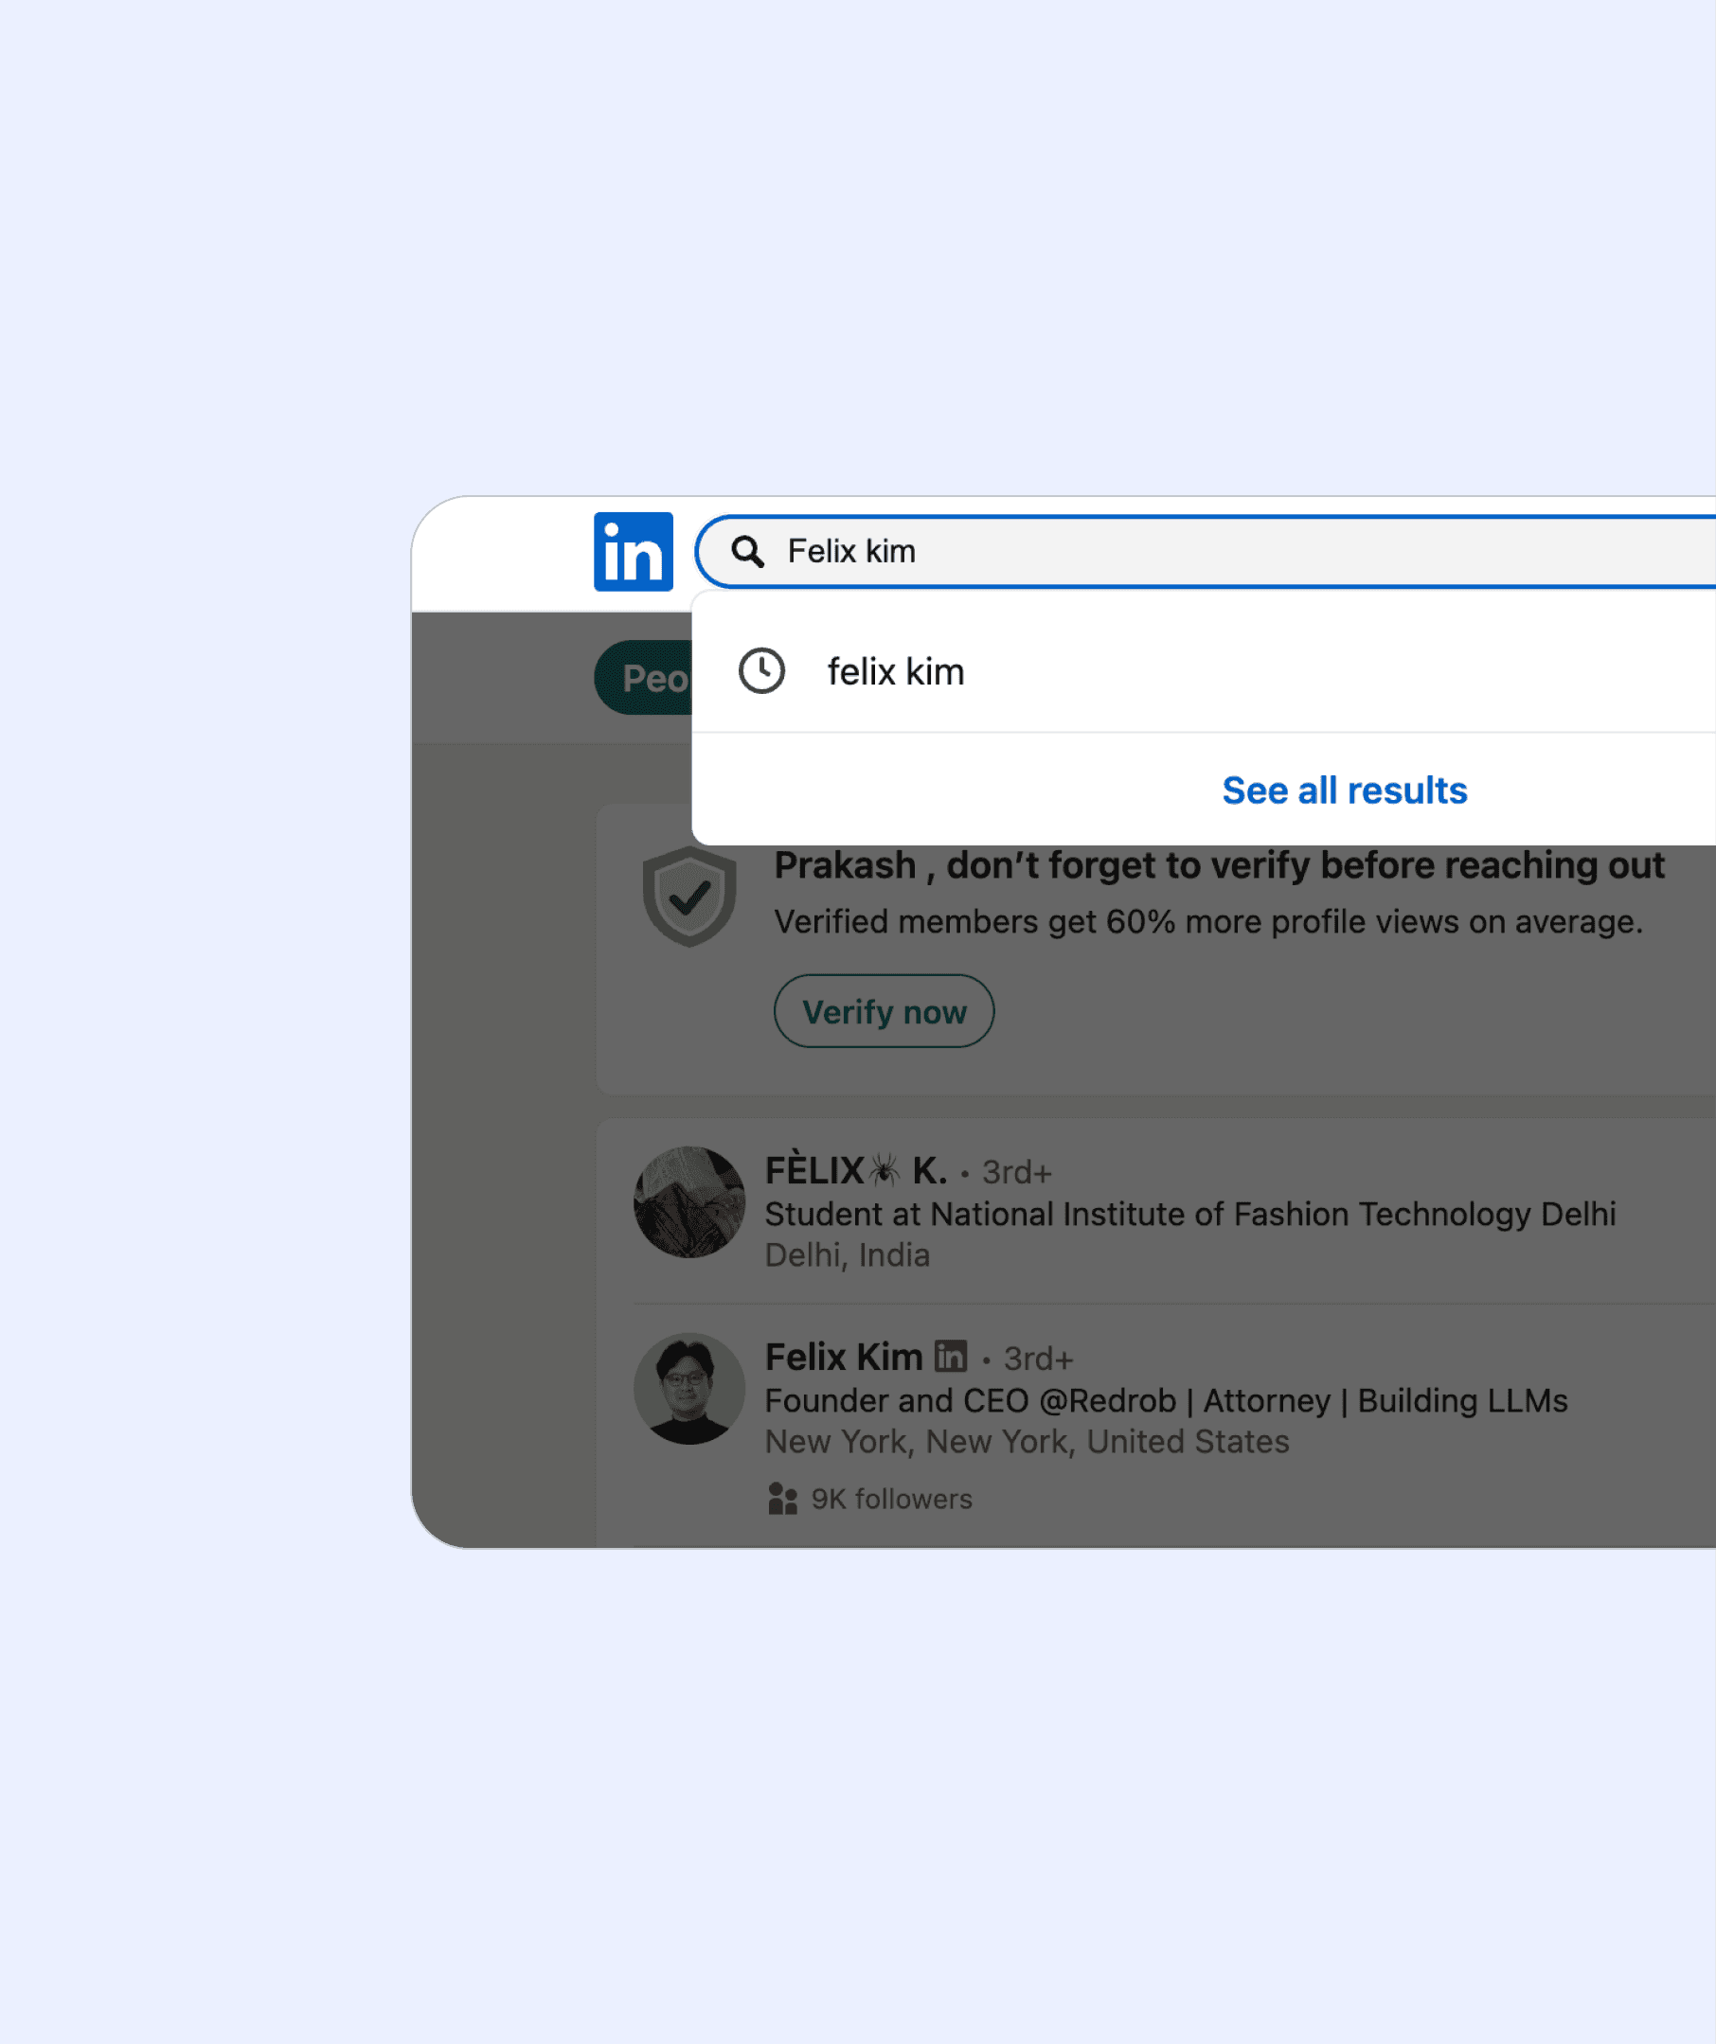Screen dimensions: 1716x2044
Task: Click FÈLIX K. profile photo
Action: pyautogui.click(x=688, y=1202)
